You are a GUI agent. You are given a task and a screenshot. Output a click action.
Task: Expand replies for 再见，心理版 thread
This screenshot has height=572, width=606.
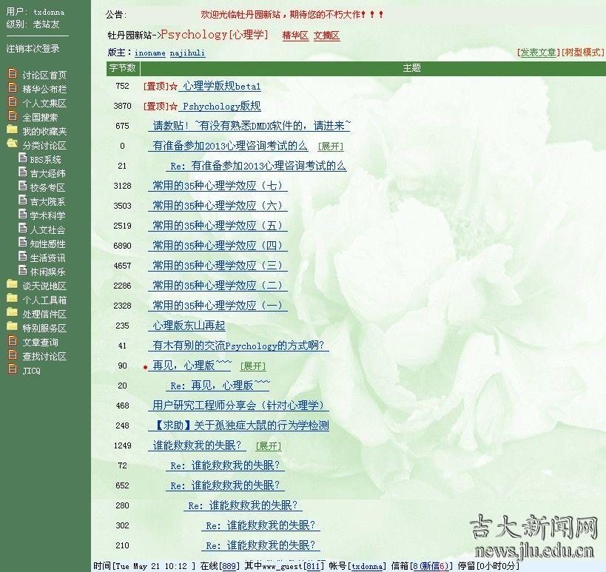coord(252,366)
